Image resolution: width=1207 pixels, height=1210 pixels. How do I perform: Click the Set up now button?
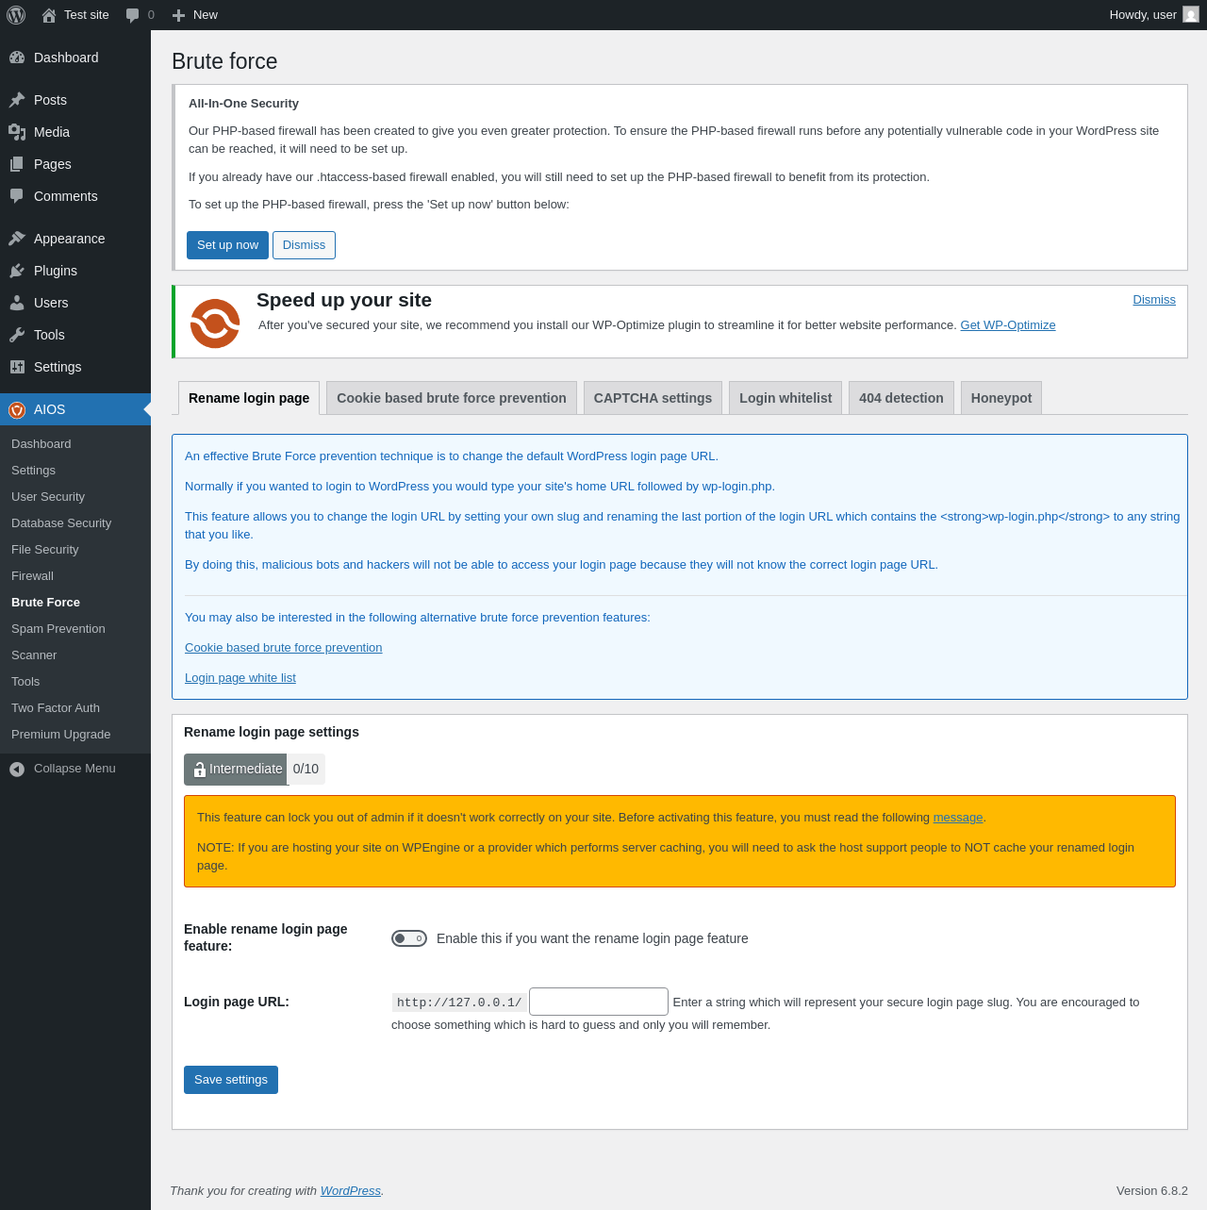[x=227, y=245]
